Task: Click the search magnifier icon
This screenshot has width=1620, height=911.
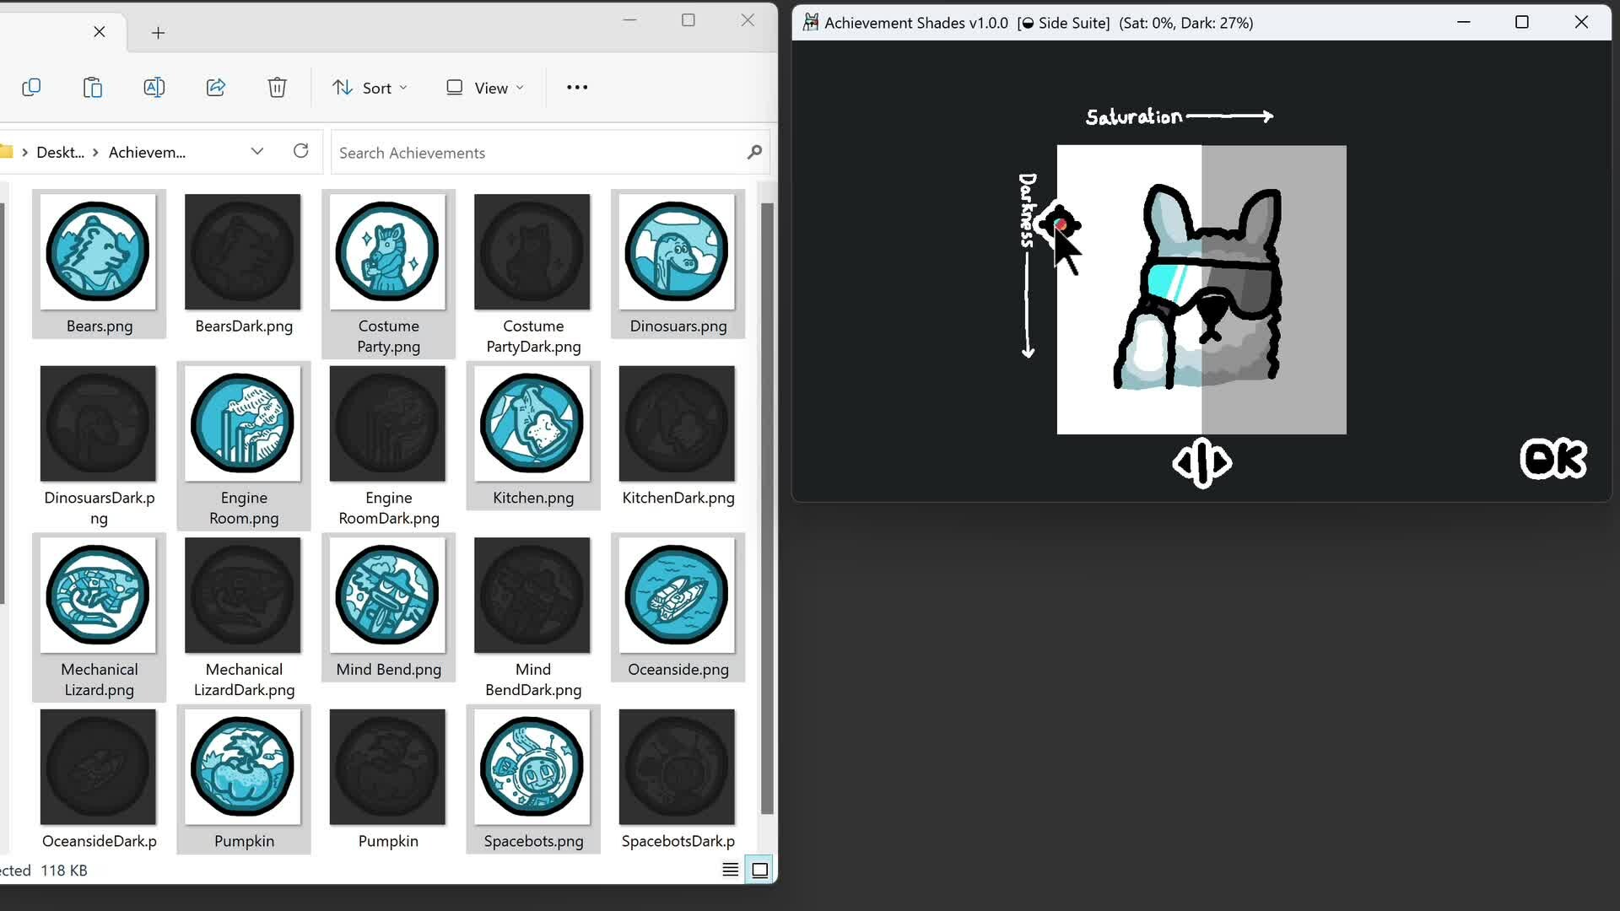Action: [x=754, y=153]
